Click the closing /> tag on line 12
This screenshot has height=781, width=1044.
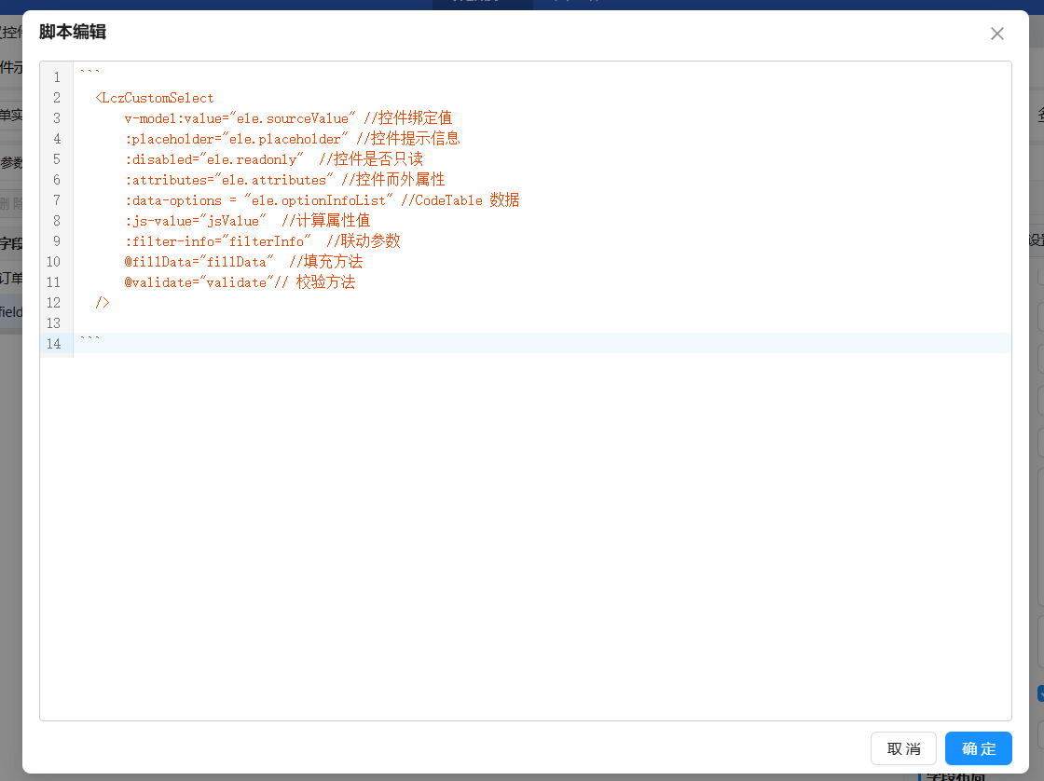pos(102,303)
